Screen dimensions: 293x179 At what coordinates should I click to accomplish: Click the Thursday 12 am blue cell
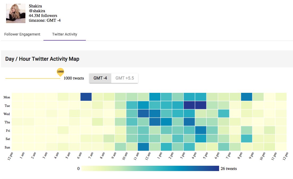point(155,122)
